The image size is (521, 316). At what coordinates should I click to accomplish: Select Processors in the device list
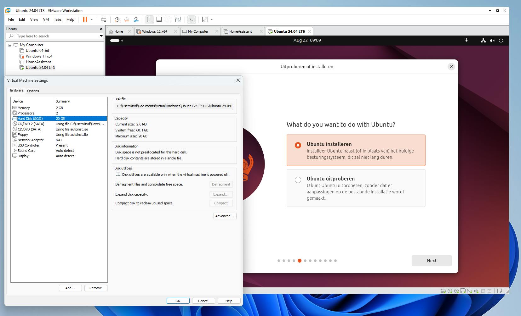tap(59, 113)
